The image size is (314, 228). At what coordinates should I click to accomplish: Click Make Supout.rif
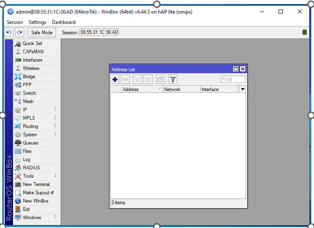pos(37,193)
